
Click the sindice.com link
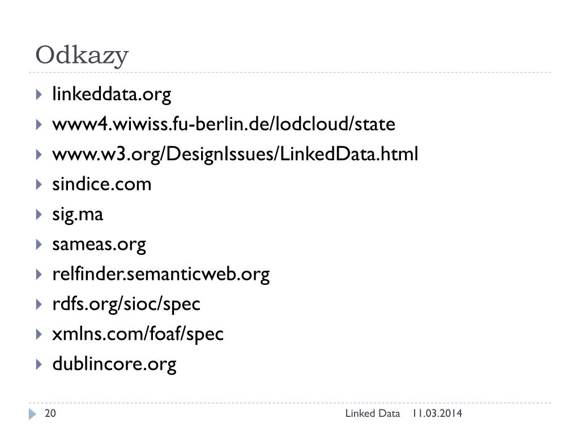(102, 184)
